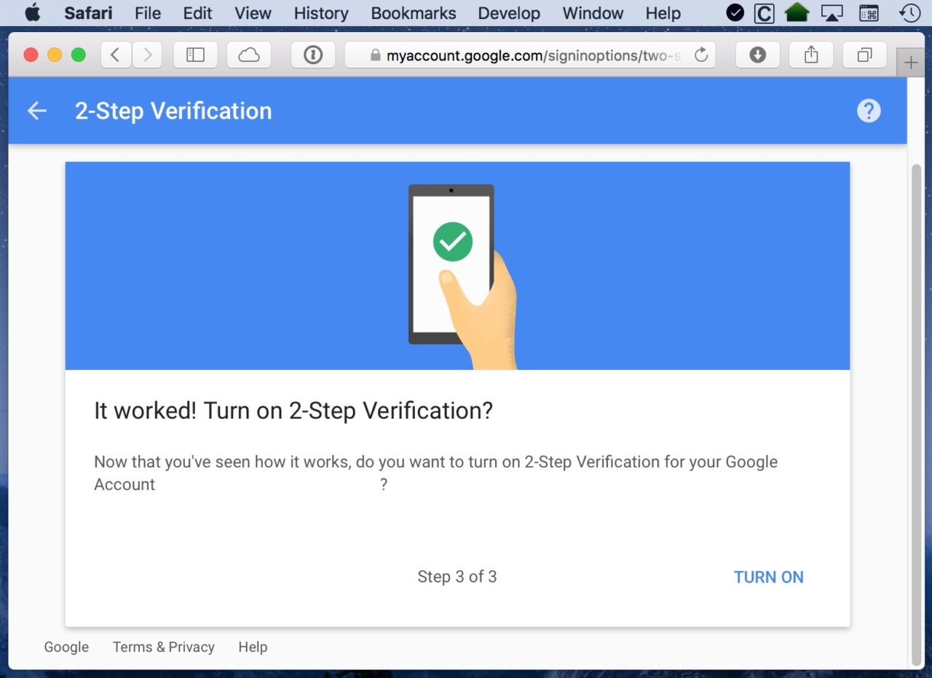The image size is (932, 678).
Task: Toggle the Safari sidebar button
Action: (195, 55)
